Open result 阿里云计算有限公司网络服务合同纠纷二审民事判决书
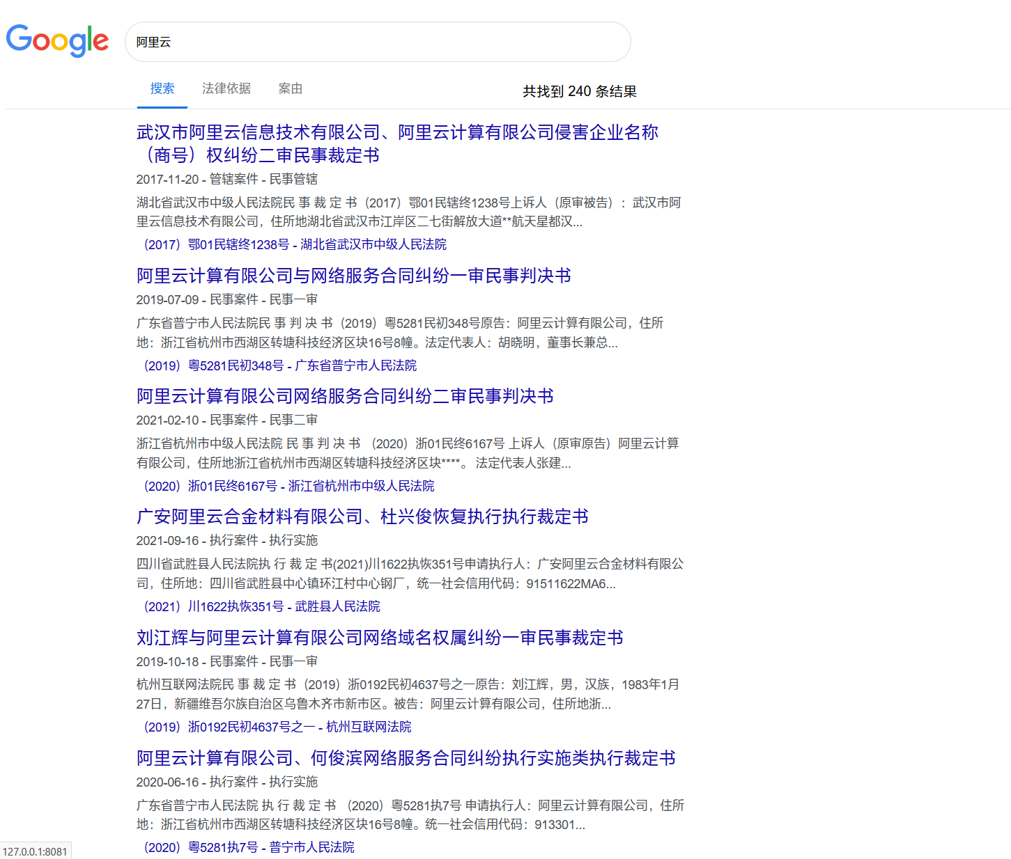The image size is (1011, 859). pyautogui.click(x=345, y=396)
